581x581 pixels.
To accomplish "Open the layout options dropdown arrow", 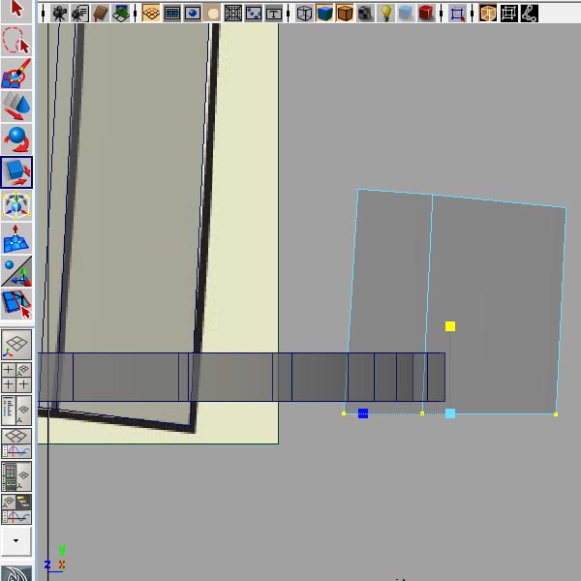I will pyautogui.click(x=15, y=541).
